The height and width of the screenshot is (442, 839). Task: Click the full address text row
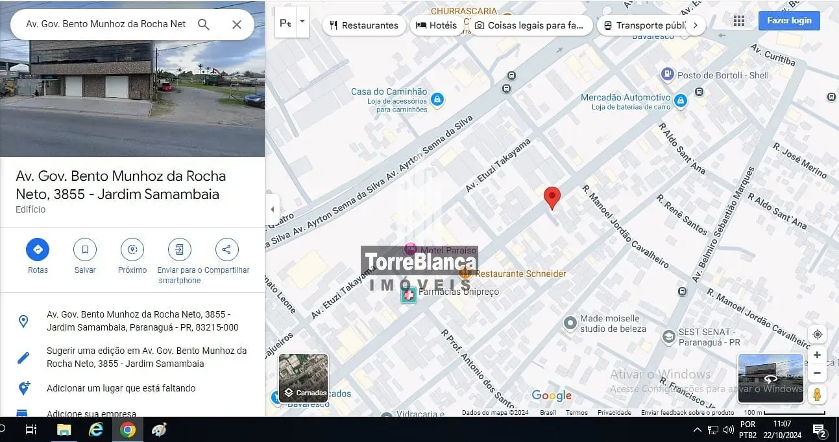coord(132,321)
